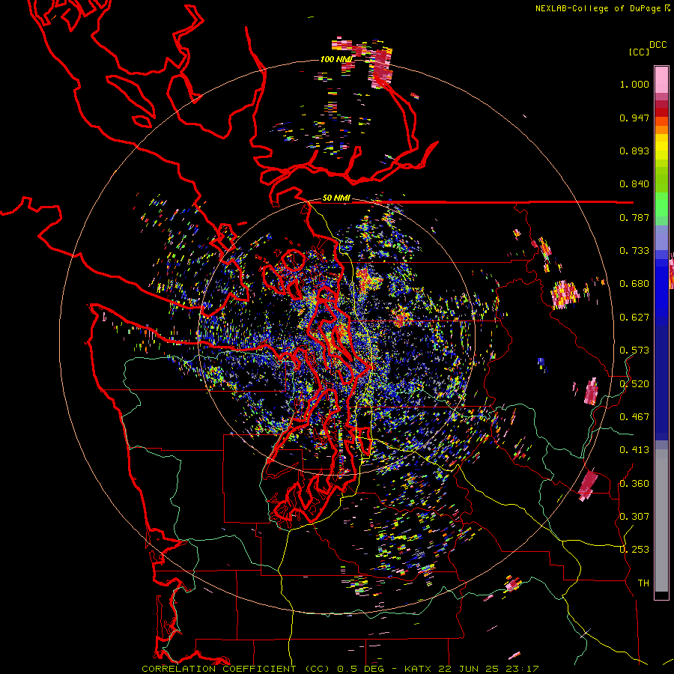674x674 pixels.
Task: Click the DCC label above the color bar
Action: click(x=658, y=45)
